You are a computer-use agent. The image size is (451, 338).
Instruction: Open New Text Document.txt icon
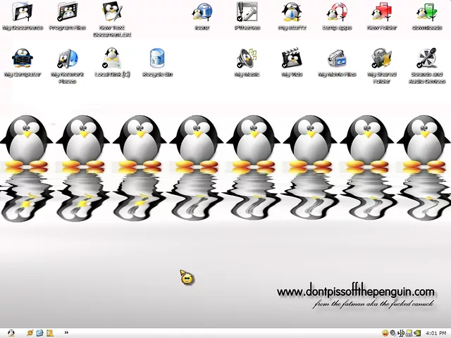tap(112, 12)
